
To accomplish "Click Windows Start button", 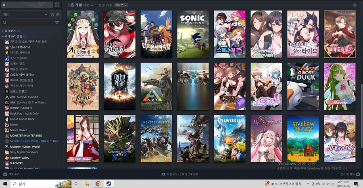I will [5, 184].
